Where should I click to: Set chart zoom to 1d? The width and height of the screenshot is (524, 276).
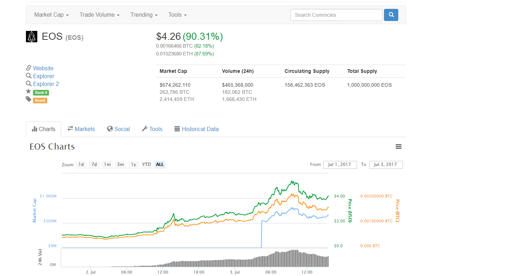click(81, 164)
